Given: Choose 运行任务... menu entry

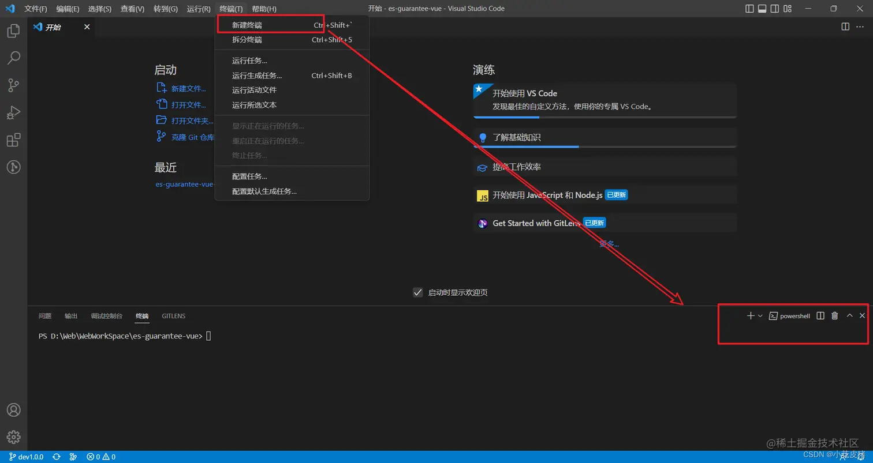Looking at the screenshot, I should click(292, 61).
